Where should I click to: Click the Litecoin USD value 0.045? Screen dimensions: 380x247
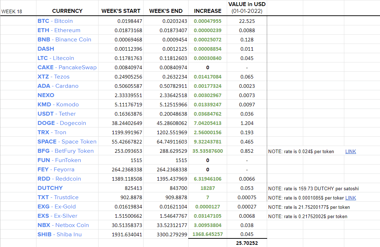[247, 59]
